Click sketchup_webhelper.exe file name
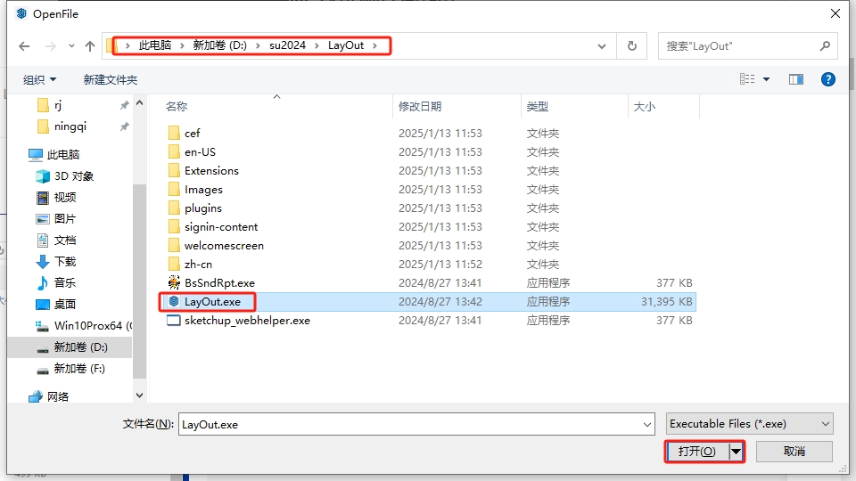This screenshot has height=481, width=856. pyautogui.click(x=247, y=320)
